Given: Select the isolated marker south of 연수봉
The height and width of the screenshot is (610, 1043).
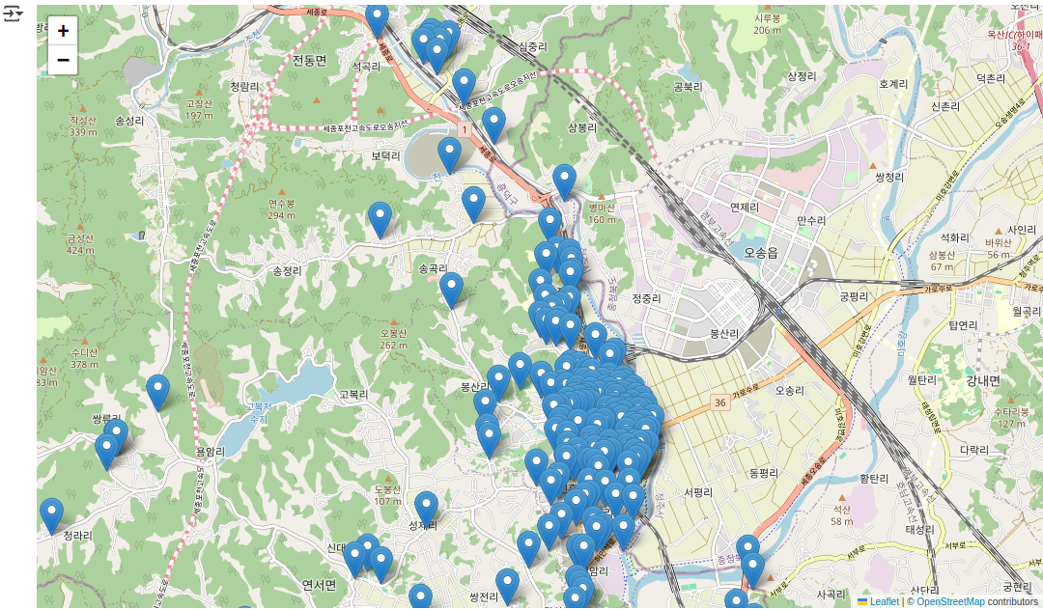Looking at the screenshot, I should (x=381, y=217).
